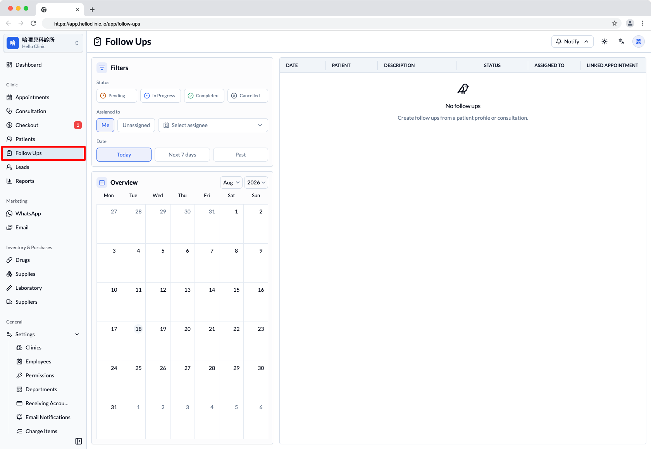651x449 pixels.
Task: Open Charge Items settings
Action: coord(48,431)
